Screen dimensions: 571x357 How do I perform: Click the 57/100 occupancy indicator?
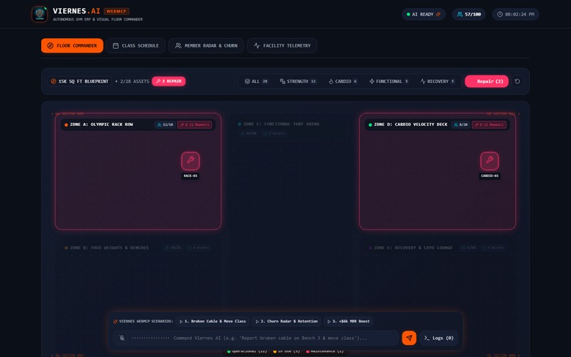click(x=469, y=14)
